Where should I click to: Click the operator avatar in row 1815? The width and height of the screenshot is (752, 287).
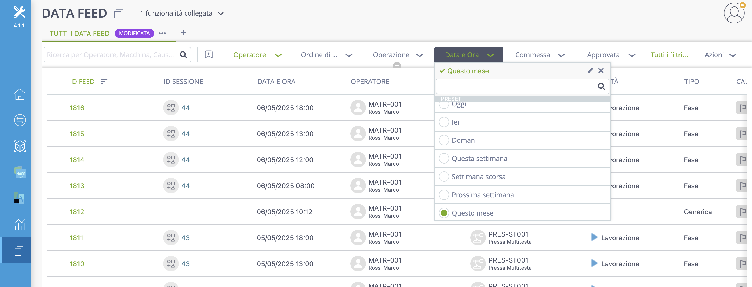358,134
